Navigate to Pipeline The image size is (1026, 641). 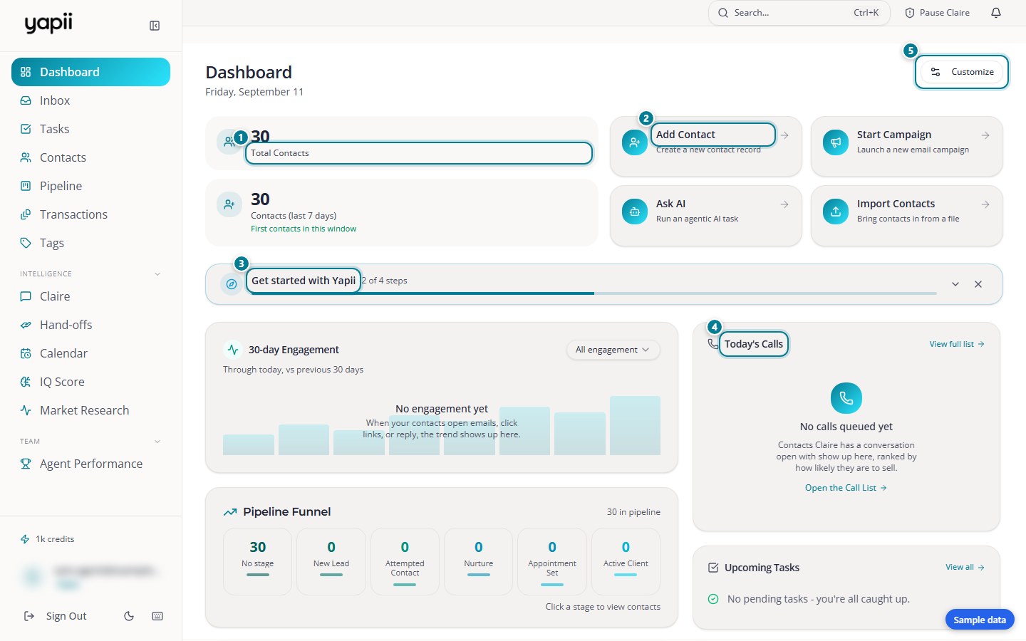click(x=90, y=186)
